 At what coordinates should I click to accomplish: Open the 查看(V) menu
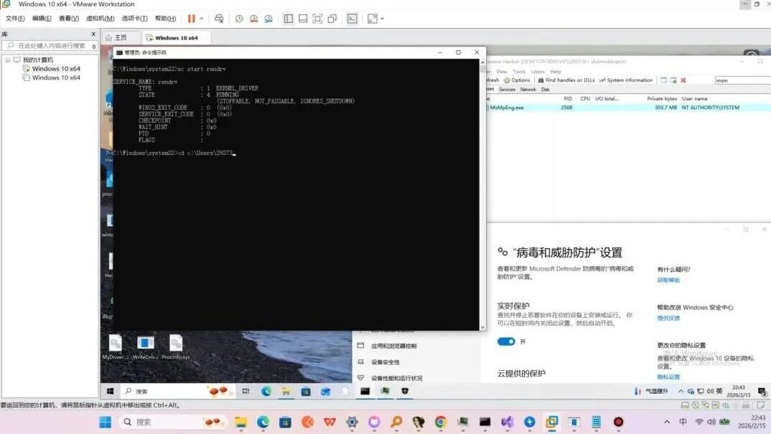click(69, 18)
